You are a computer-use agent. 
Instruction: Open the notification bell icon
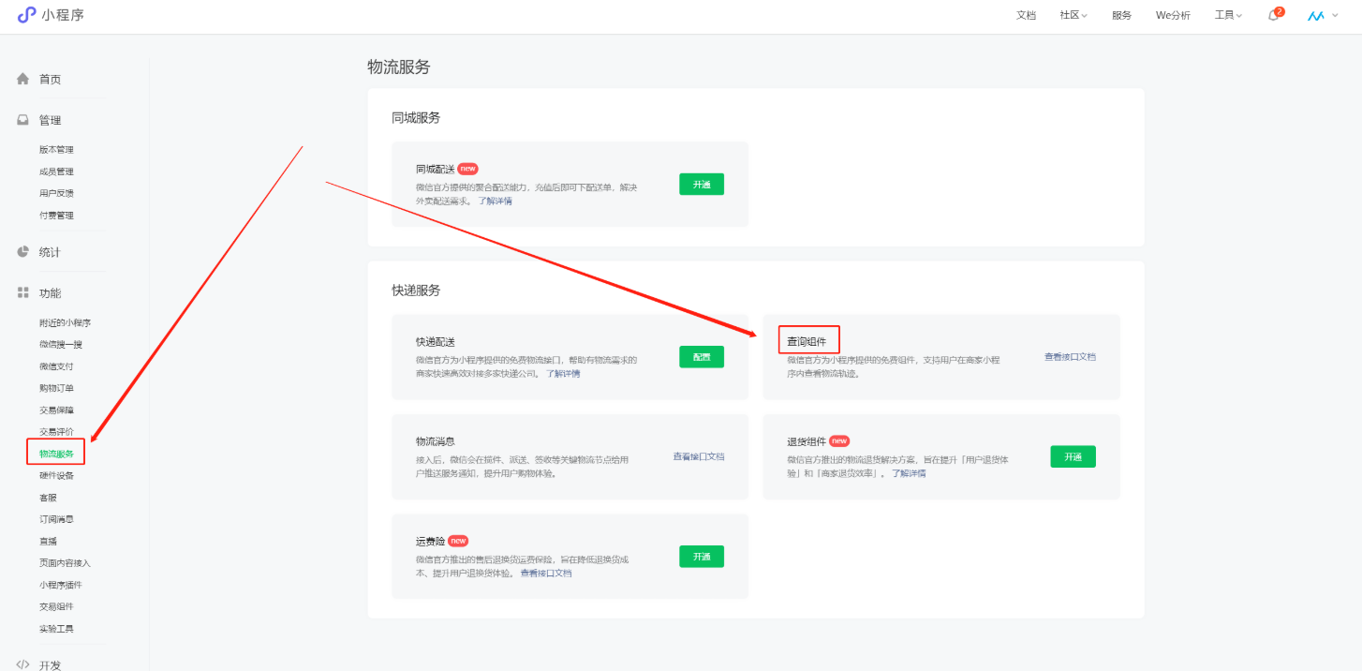pyautogui.click(x=1273, y=15)
